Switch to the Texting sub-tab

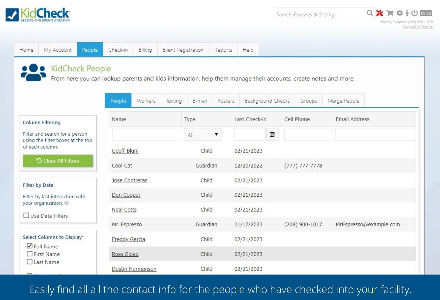pos(174,101)
